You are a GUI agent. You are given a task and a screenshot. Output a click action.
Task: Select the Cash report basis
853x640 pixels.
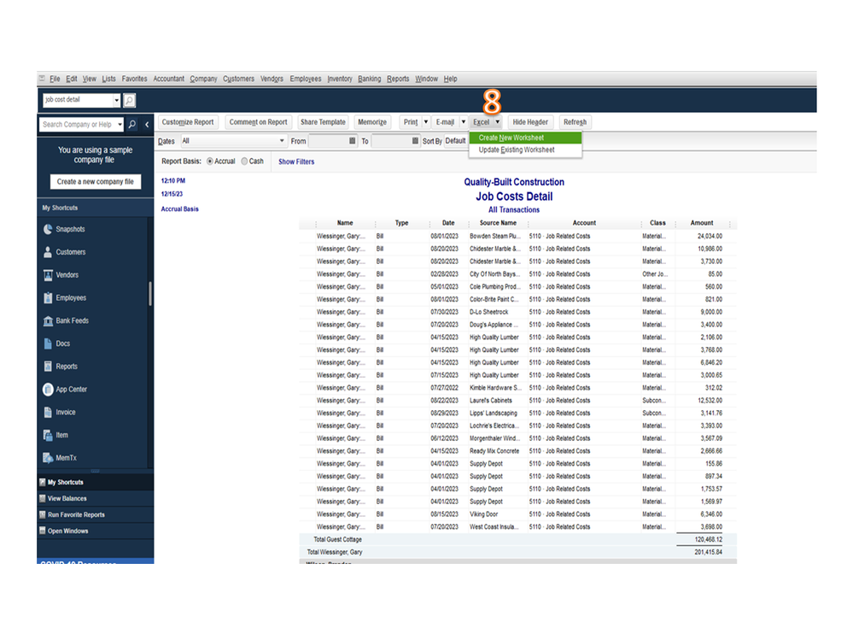click(245, 161)
